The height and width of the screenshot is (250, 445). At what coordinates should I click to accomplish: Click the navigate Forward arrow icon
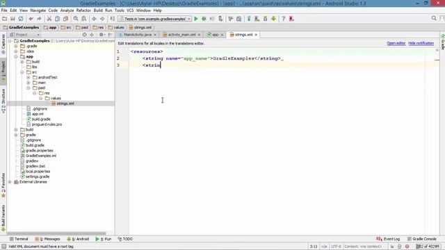pos(102,19)
